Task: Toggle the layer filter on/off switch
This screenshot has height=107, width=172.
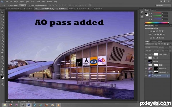Action: [x=171, y=44]
